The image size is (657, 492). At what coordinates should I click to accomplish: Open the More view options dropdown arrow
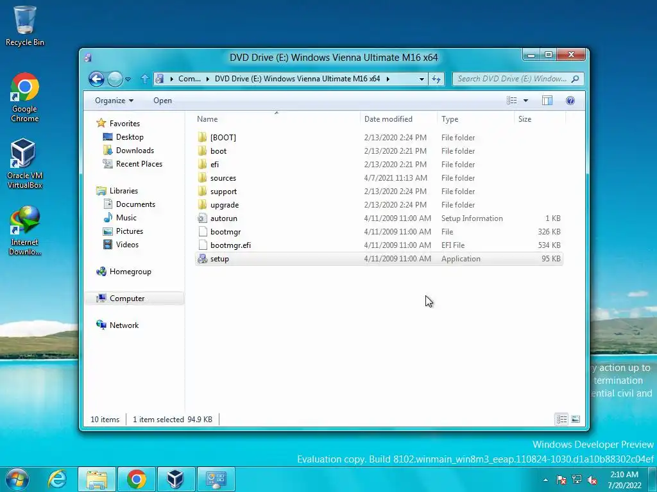point(525,101)
